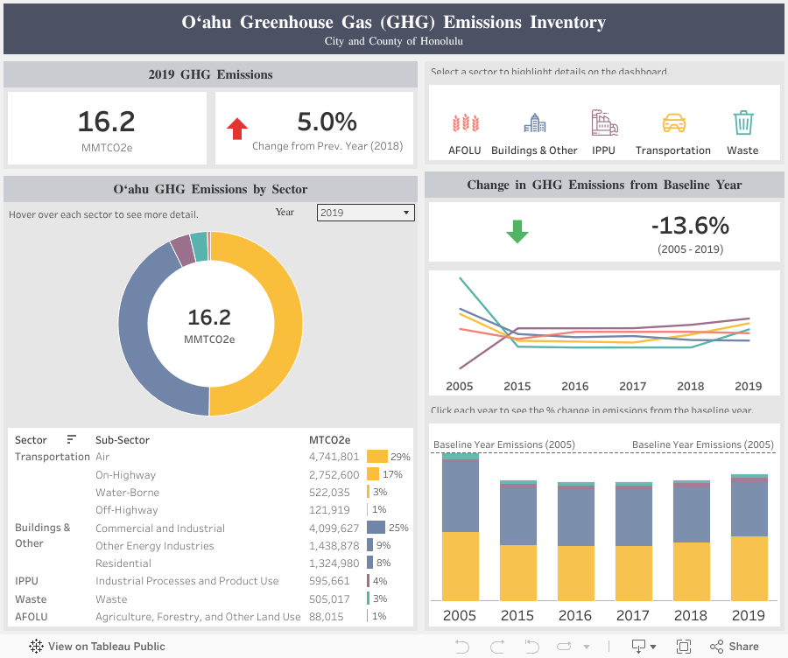Expand the replay dropdown arrow in toolbar
The image size is (788, 658).
[x=586, y=647]
